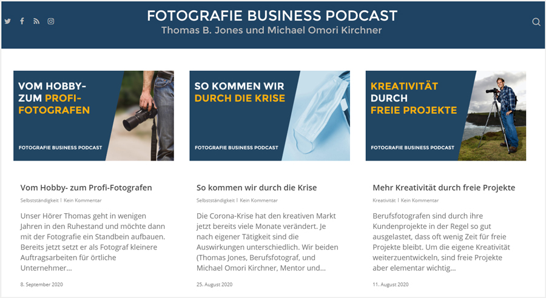Open article title So kommen wir durch die Krise

click(x=257, y=188)
